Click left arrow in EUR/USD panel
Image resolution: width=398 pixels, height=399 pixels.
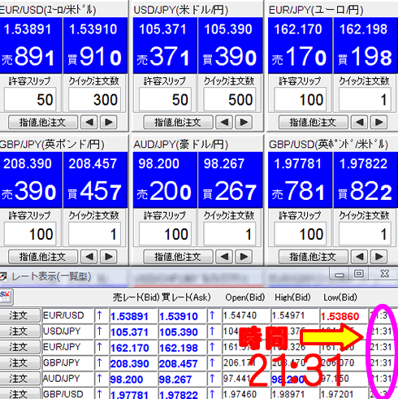[89, 122]
